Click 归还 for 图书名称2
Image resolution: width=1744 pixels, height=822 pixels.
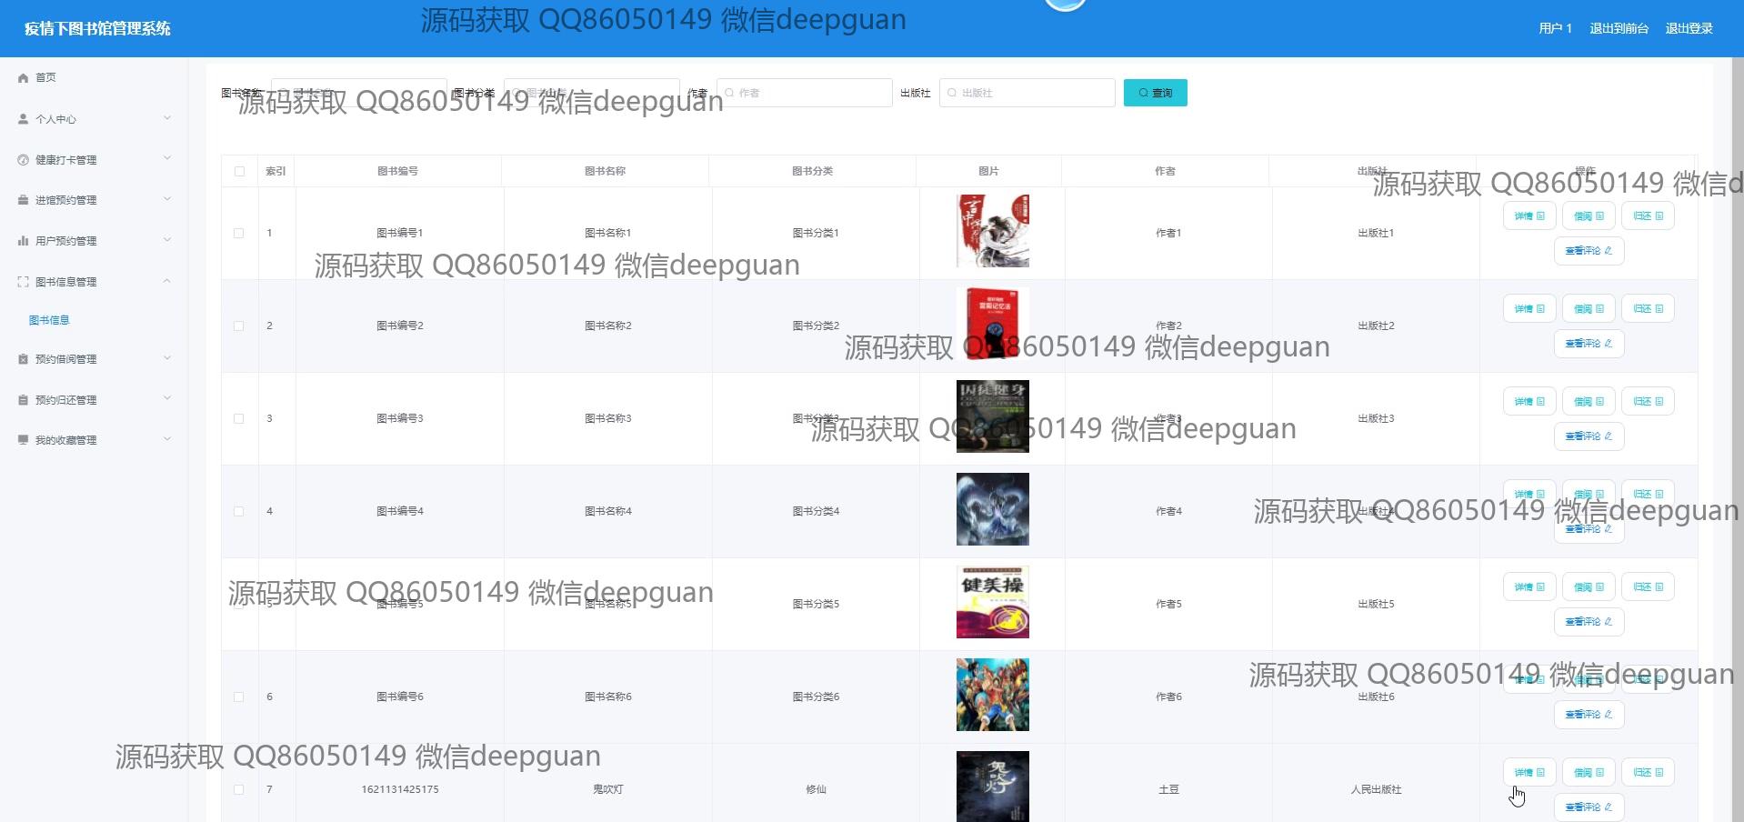tap(1648, 309)
